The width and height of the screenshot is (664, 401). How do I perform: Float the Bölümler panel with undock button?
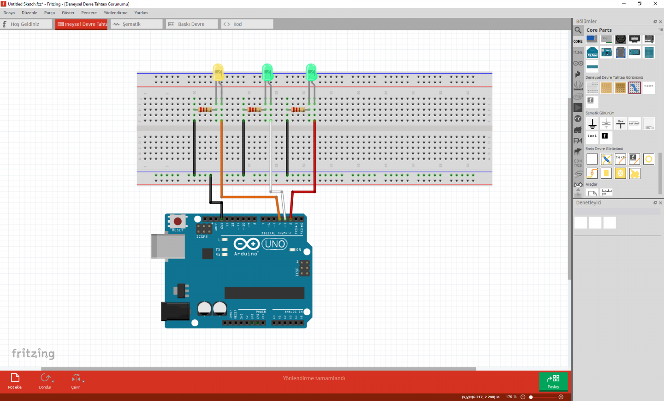click(655, 22)
